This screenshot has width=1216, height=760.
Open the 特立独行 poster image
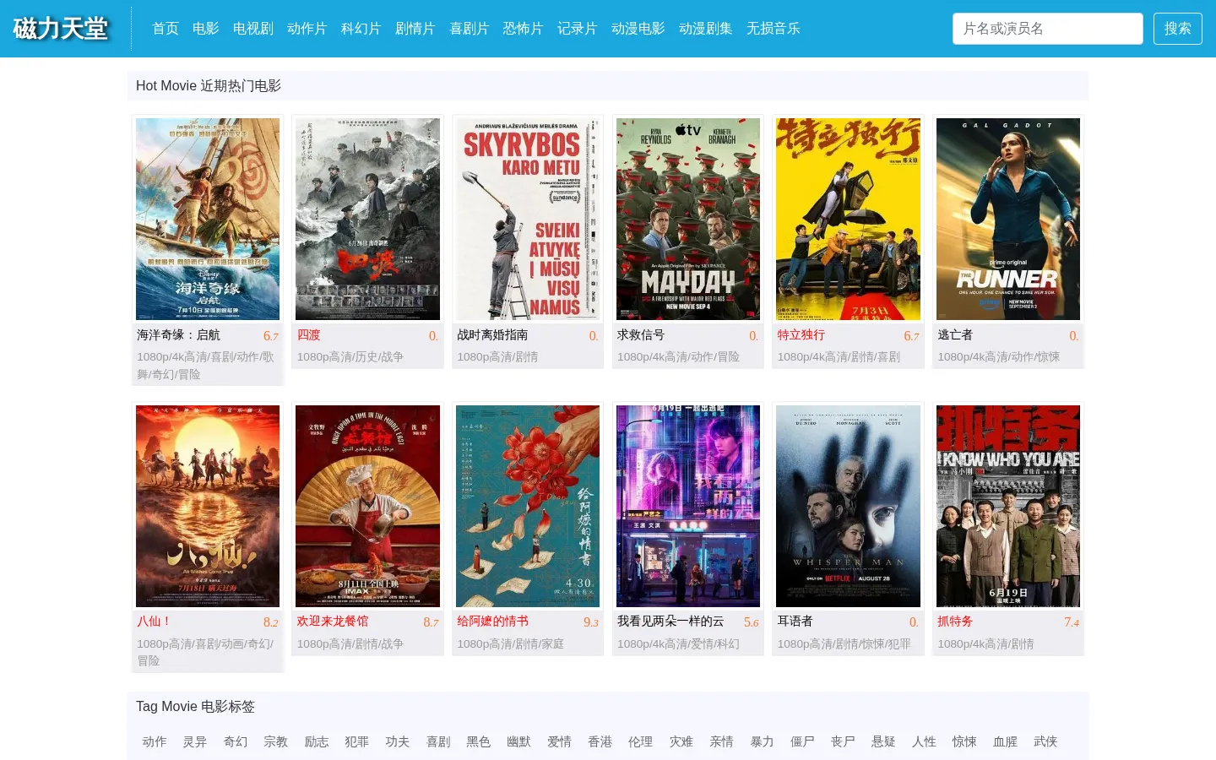pos(848,219)
